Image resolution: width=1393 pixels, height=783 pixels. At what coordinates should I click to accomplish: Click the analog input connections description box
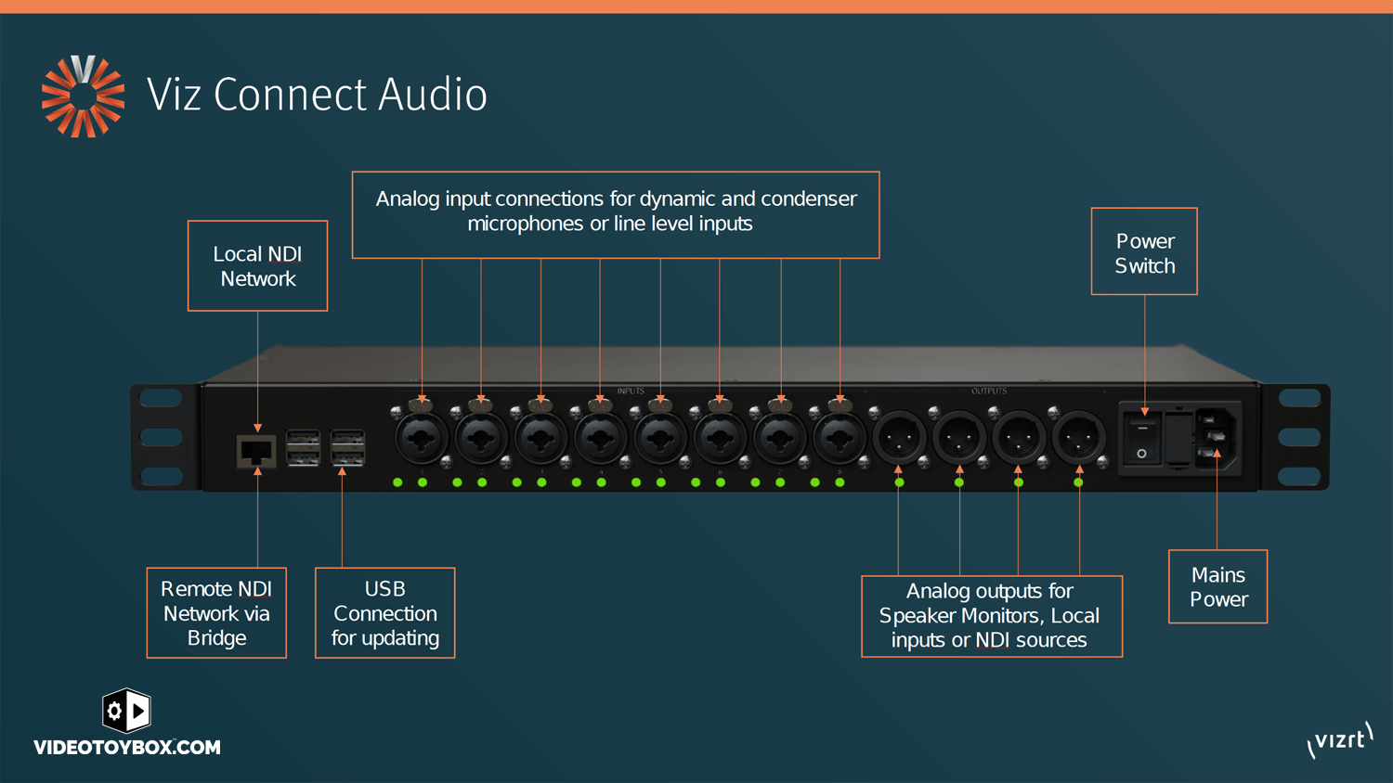coord(616,213)
